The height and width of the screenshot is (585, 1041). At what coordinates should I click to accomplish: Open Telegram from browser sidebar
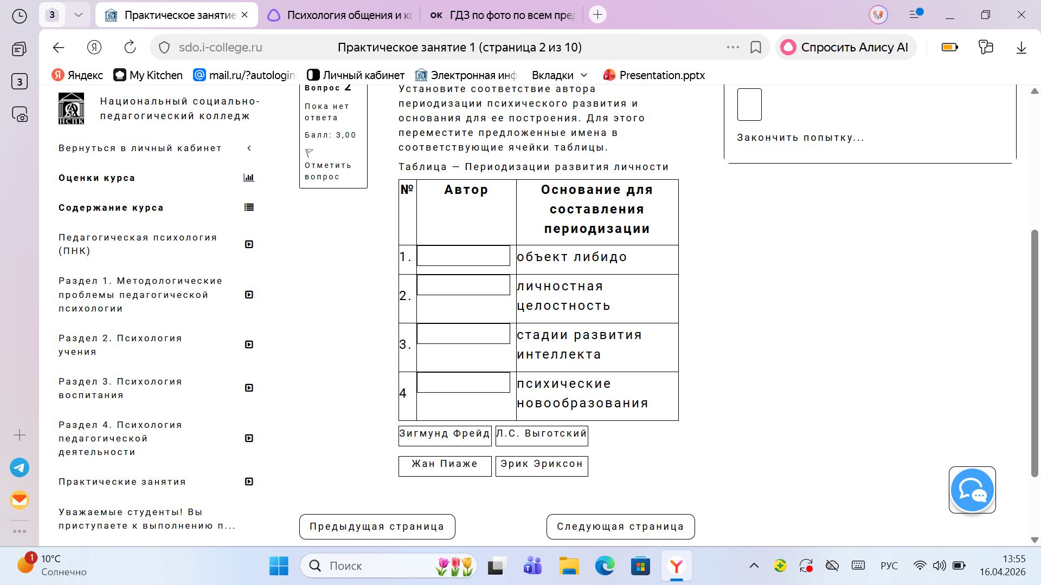(20, 467)
